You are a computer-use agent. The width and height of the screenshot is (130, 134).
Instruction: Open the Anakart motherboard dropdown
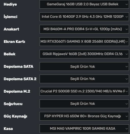click(84, 29)
